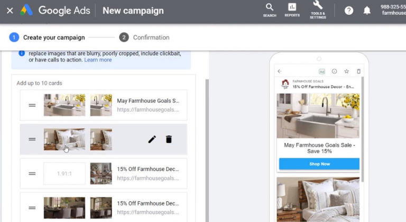
Task: Select the sink image thumbnail in first card
Action: 64,105
